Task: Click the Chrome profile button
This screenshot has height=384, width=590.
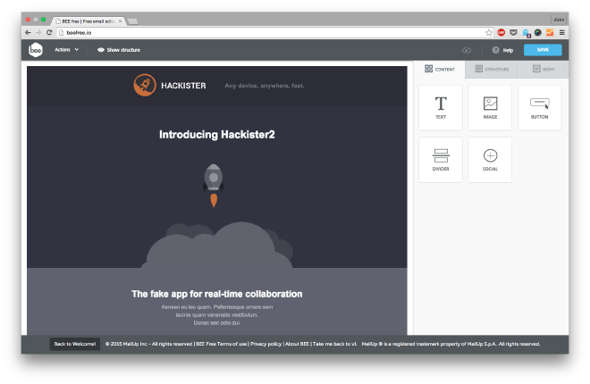Action: click(x=559, y=19)
